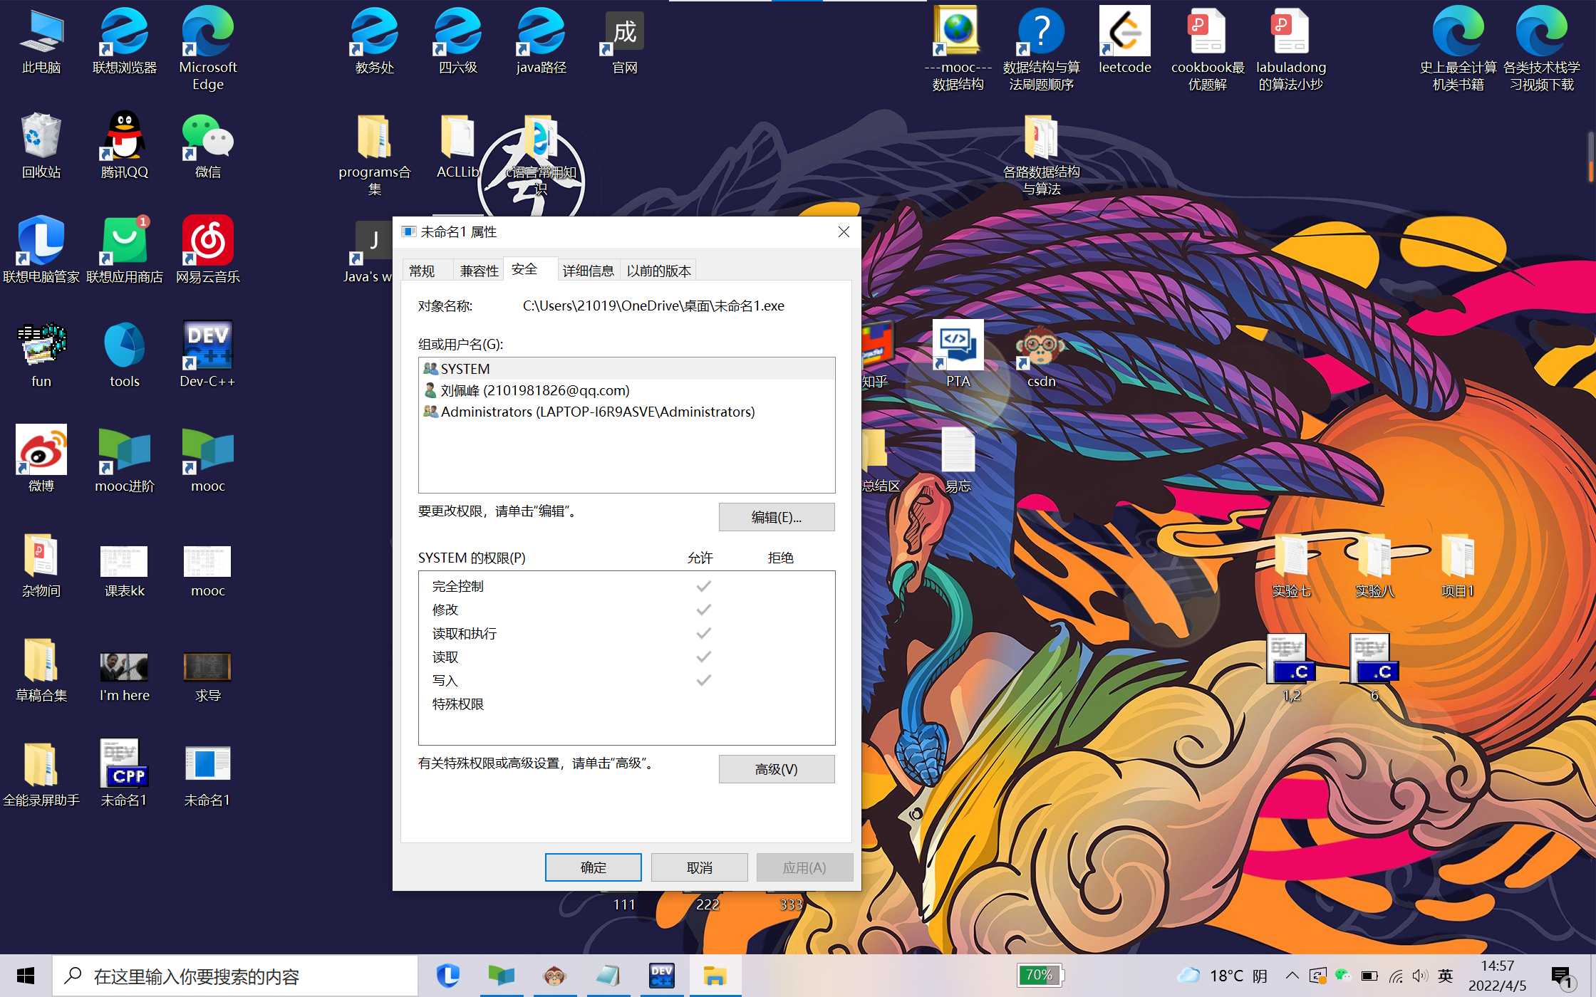Image resolution: width=1596 pixels, height=997 pixels.
Task: Show hidden tray icons chevron
Action: pyautogui.click(x=1292, y=976)
